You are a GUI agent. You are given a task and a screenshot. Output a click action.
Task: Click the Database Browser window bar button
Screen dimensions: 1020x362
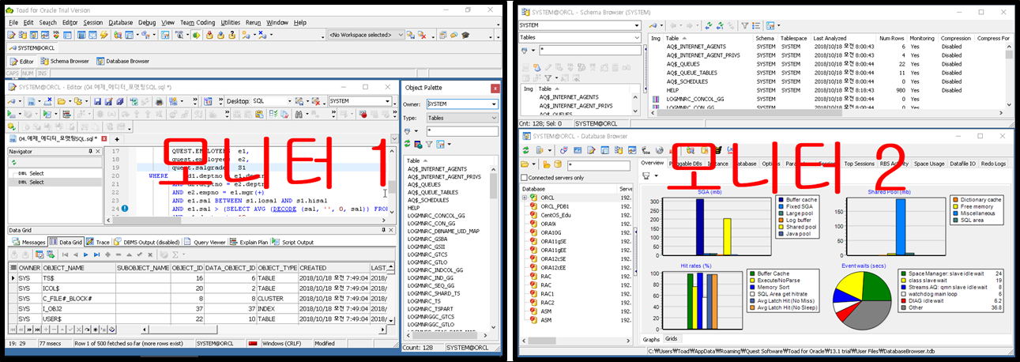click(122, 61)
